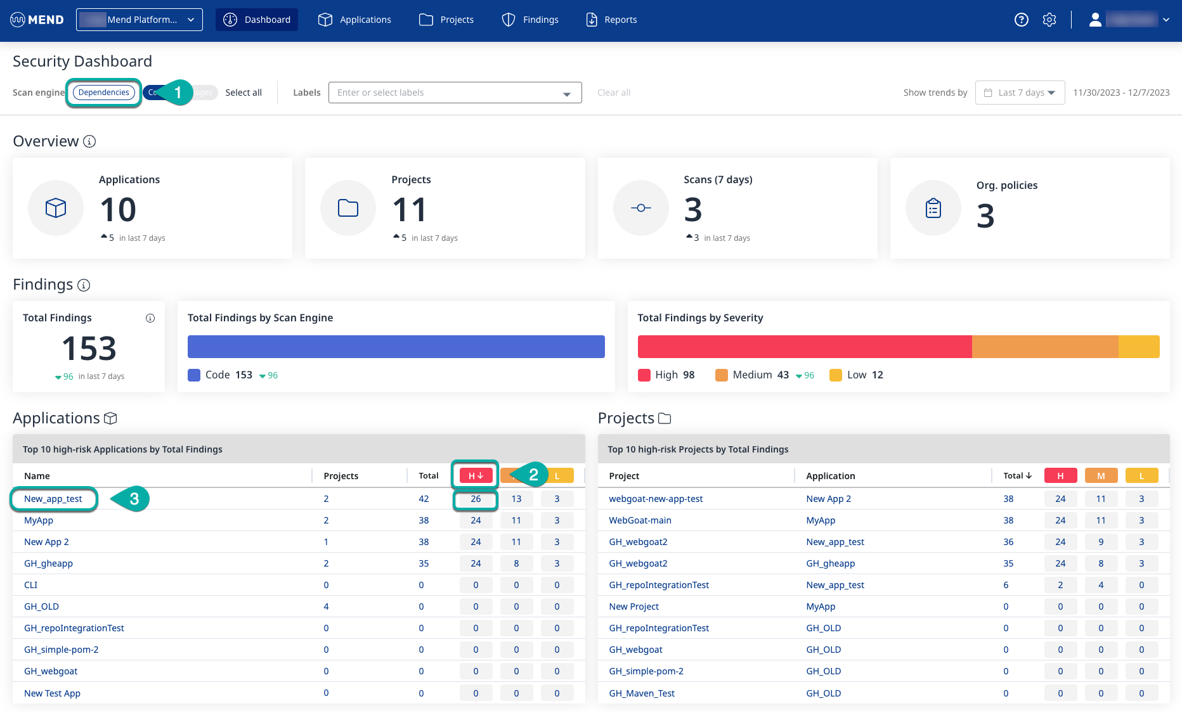1182x713 pixels.
Task: Click Select all scan engines
Action: (244, 93)
